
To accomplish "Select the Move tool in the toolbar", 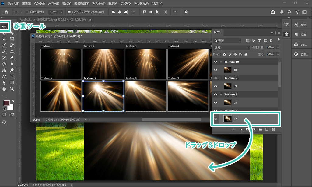I will click(5, 26).
